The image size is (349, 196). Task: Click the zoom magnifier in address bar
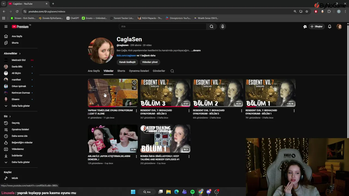[x=295, y=11]
